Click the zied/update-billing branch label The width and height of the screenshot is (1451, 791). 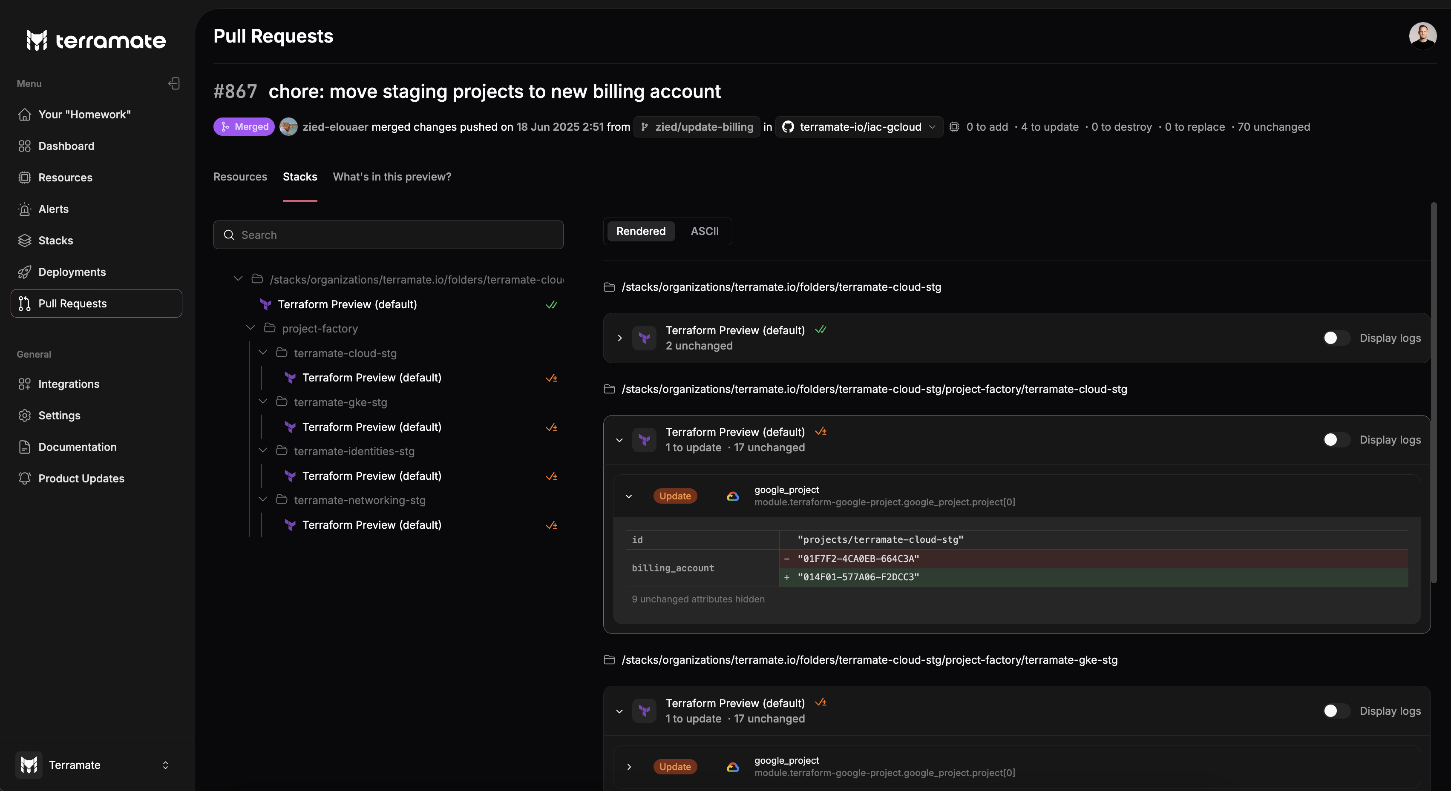(x=697, y=127)
